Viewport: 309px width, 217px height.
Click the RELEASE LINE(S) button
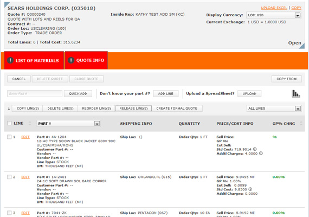[133, 108]
